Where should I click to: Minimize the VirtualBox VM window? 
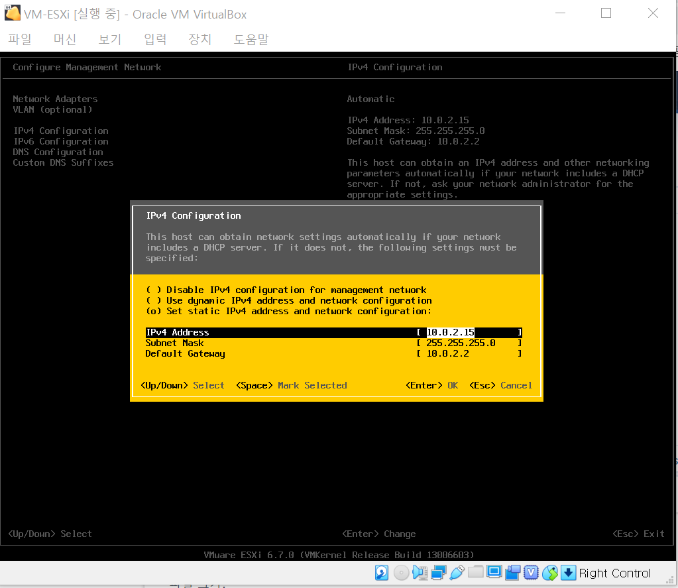(x=561, y=13)
